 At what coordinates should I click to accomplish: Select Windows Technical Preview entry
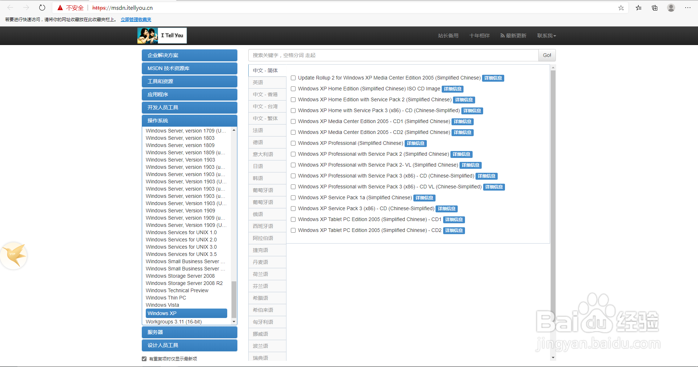click(x=177, y=290)
